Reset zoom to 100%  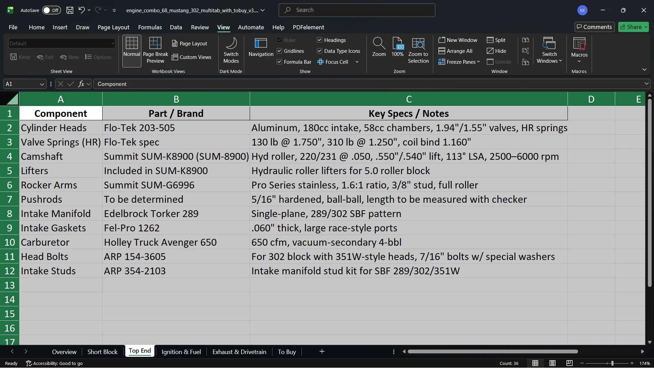point(398,48)
